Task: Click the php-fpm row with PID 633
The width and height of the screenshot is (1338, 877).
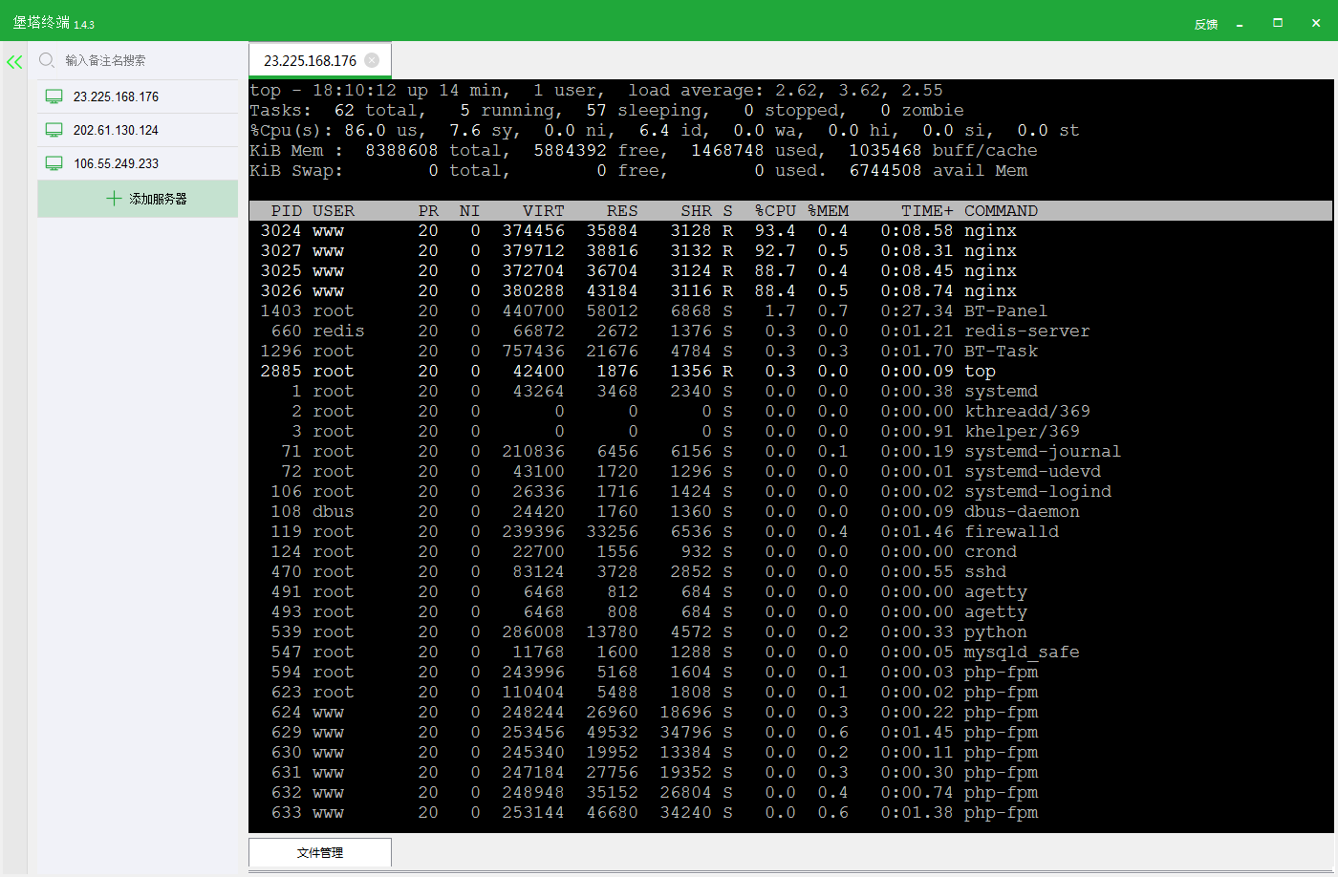Action: [x=790, y=813]
